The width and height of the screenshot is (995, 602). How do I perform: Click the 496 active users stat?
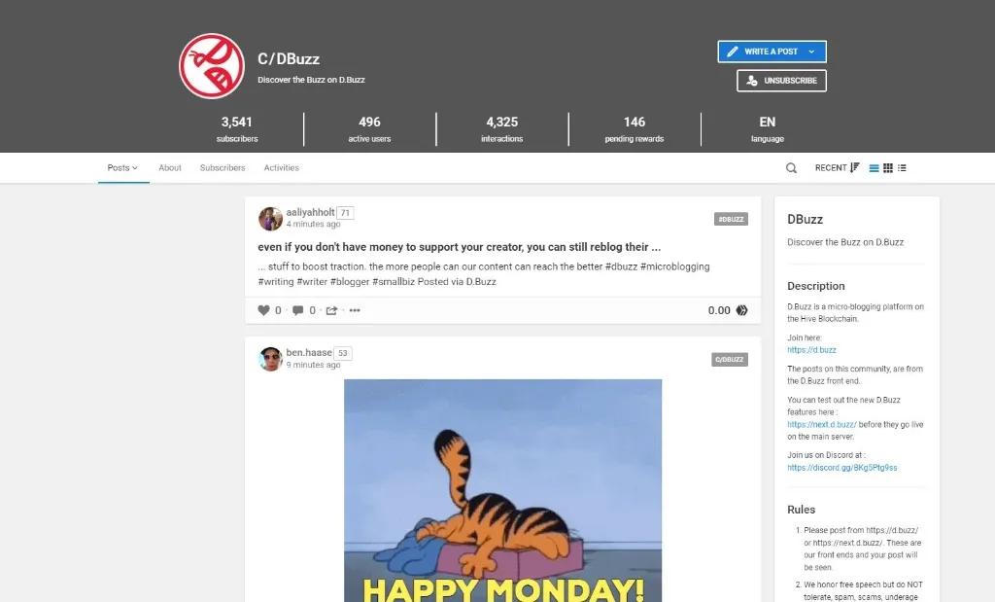click(369, 129)
